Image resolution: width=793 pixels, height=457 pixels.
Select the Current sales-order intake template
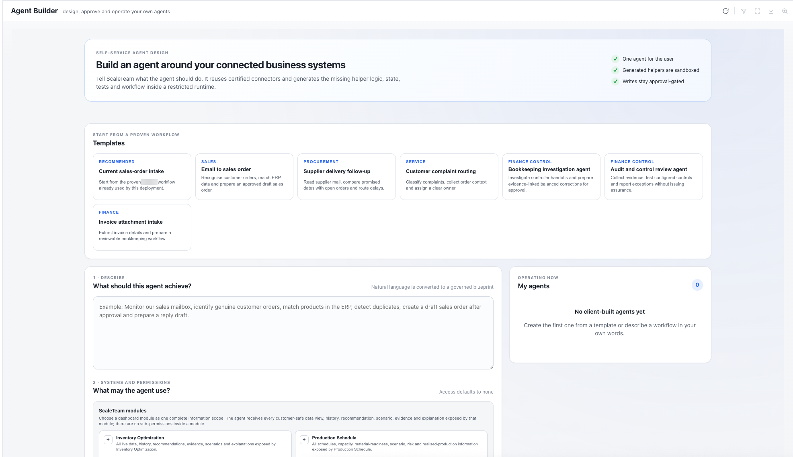(142, 177)
